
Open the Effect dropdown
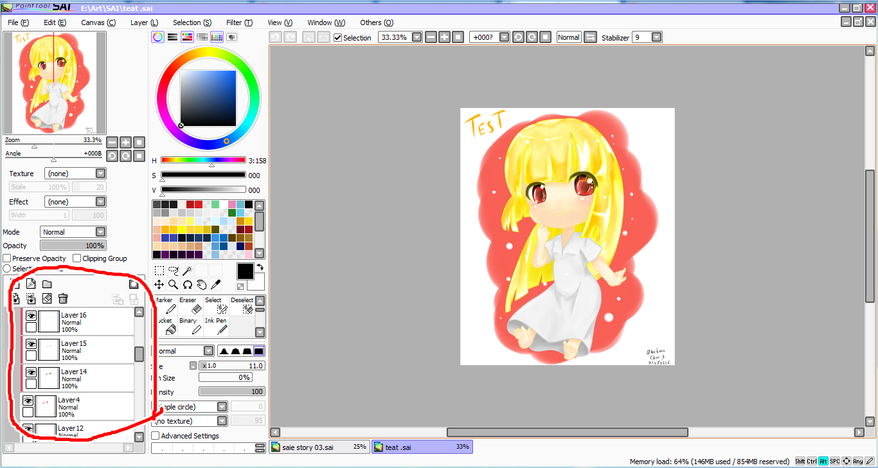pos(75,202)
